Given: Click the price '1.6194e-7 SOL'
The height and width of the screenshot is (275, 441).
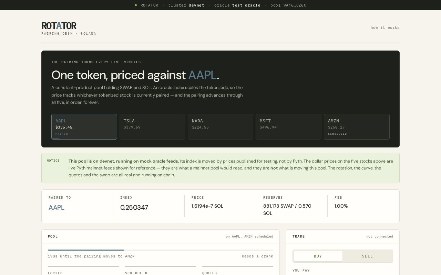Looking at the screenshot, I should click(x=207, y=206).
